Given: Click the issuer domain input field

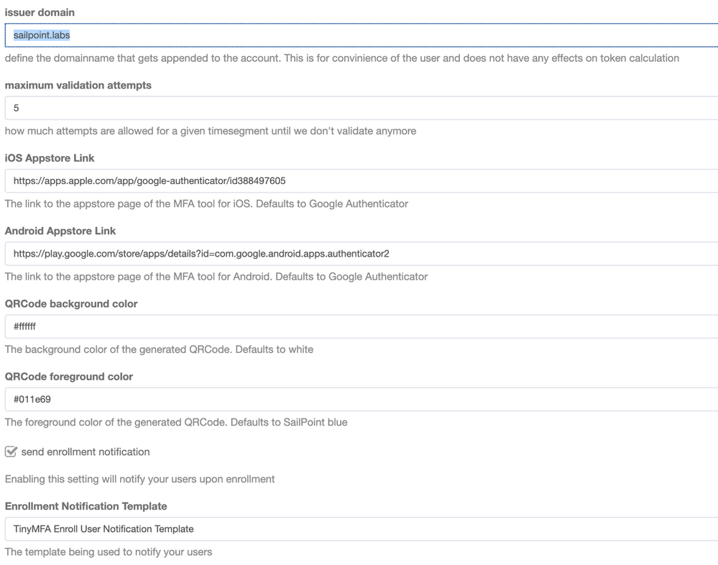Looking at the screenshot, I should pyautogui.click(x=359, y=35).
